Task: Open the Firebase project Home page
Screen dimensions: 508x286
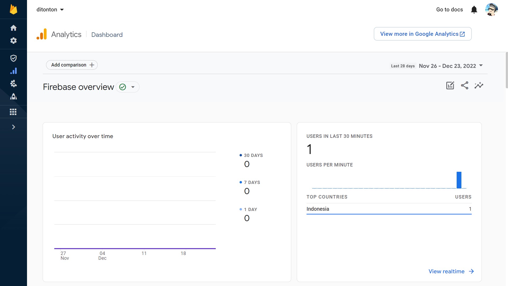Action: pos(13,28)
